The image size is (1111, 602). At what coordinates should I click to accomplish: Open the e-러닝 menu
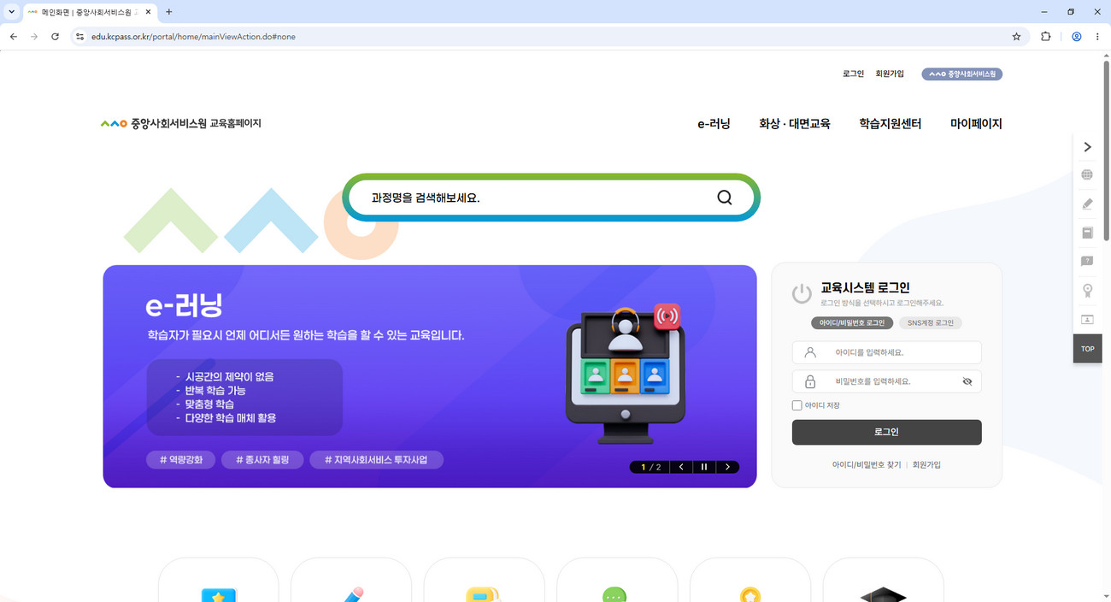point(714,123)
